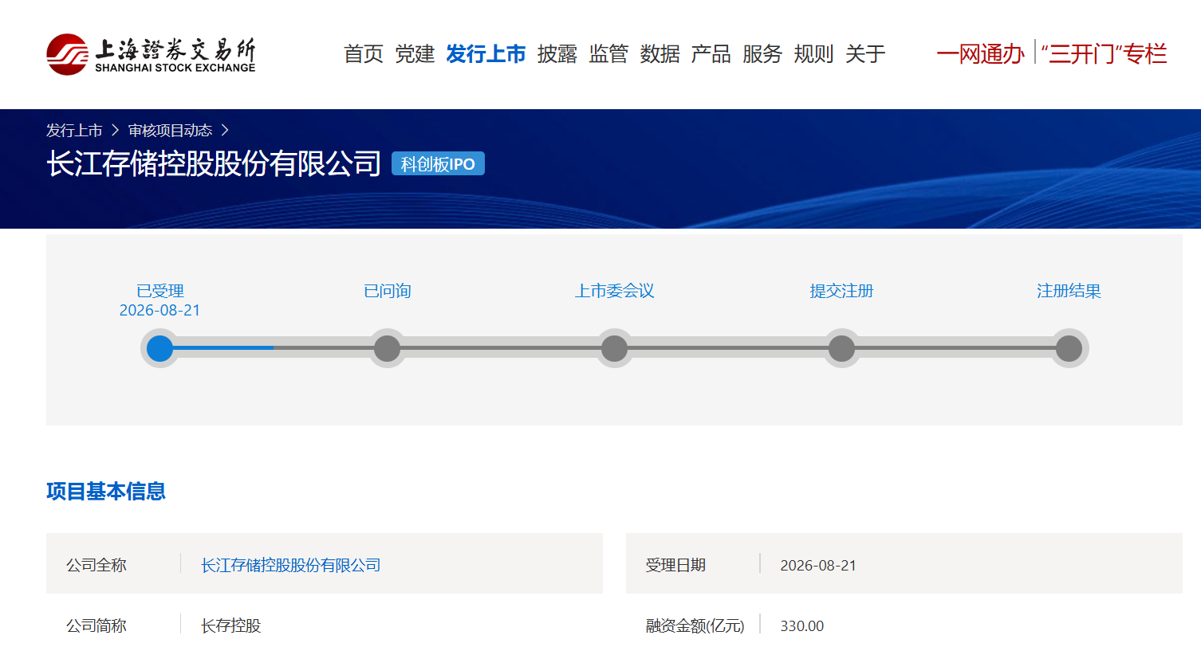Click the 发行上市 breadcrumb link
This screenshot has width=1201, height=647.
pyautogui.click(x=74, y=131)
